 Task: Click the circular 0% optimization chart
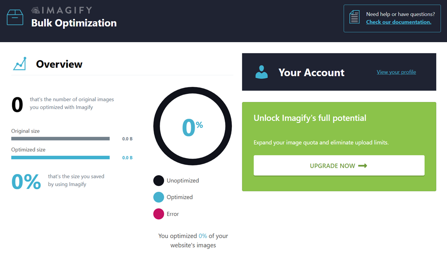[193, 126]
